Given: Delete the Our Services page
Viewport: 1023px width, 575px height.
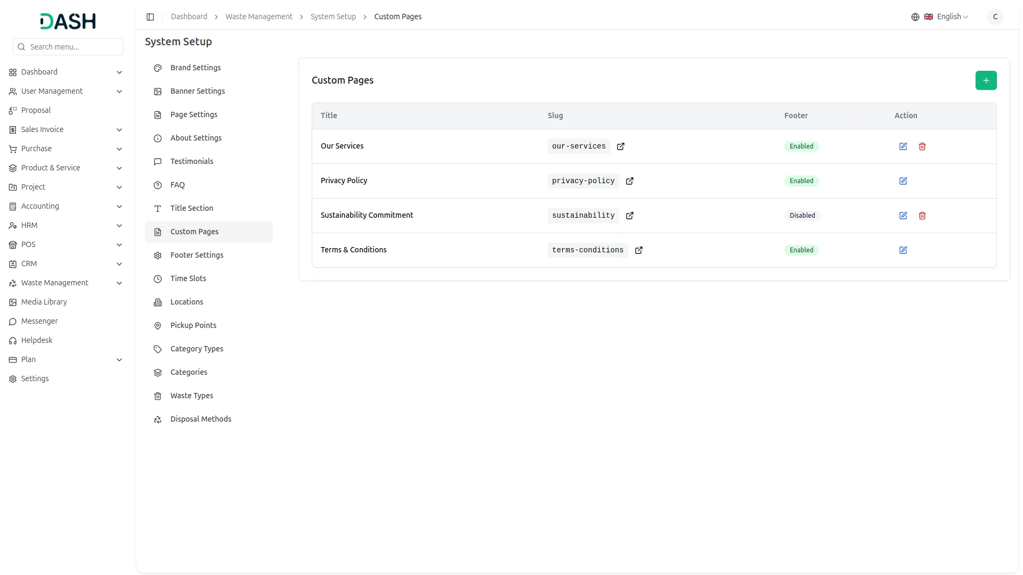Looking at the screenshot, I should pos(922,146).
